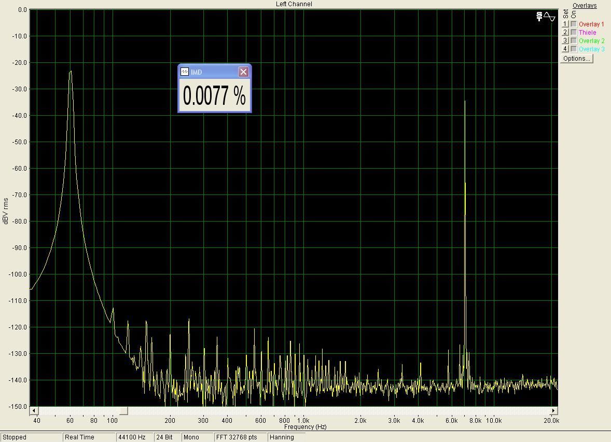Check the Overlay 3 On checkbox
Image resolution: width=611 pixels, height=442 pixels.
tap(574, 49)
